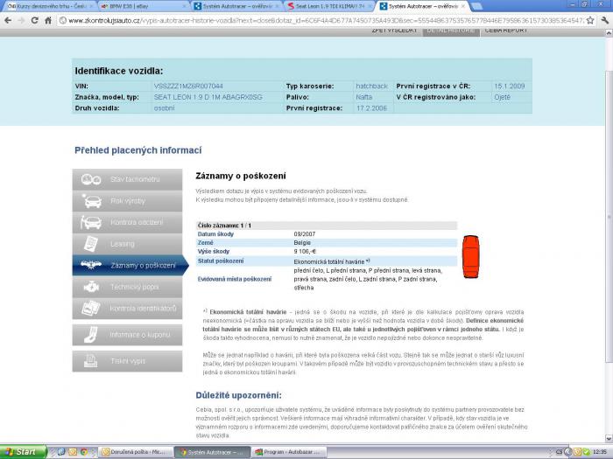Open Technický popis engine icon

[x=90, y=287]
